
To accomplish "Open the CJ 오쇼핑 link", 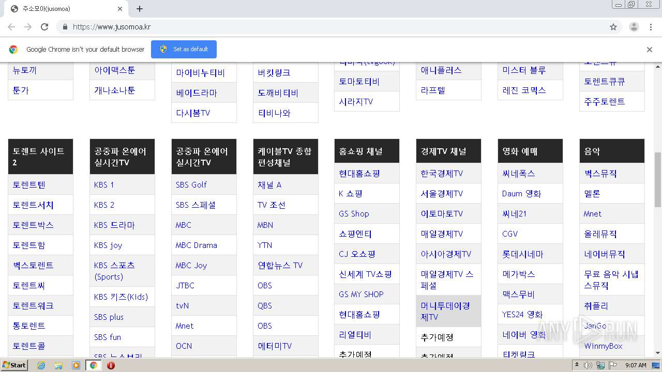I will click(357, 254).
